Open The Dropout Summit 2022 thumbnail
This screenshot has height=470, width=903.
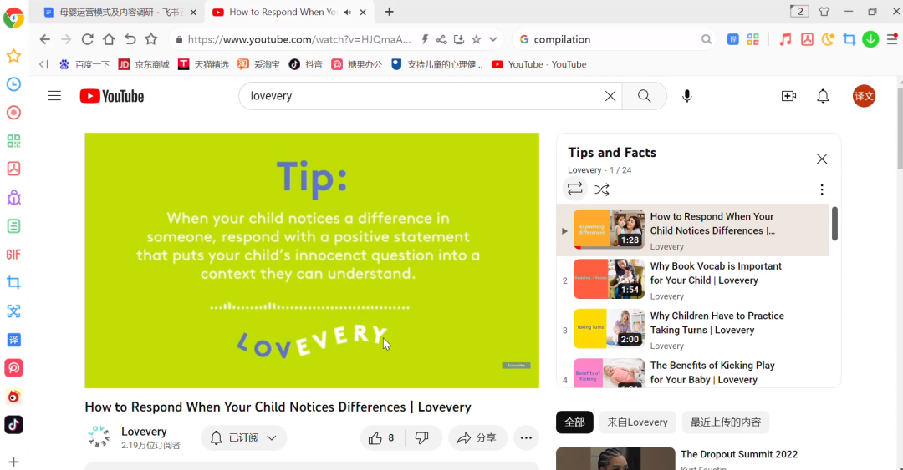(x=615, y=458)
